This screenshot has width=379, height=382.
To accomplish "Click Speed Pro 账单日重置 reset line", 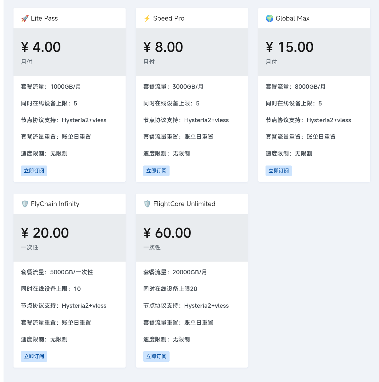I will click(178, 137).
